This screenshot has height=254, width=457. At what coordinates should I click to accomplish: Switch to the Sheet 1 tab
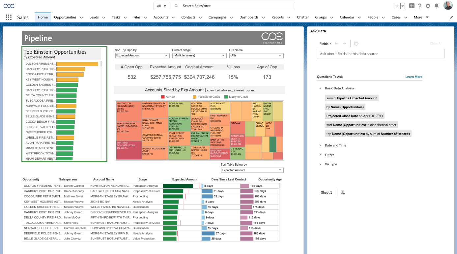click(x=327, y=192)
